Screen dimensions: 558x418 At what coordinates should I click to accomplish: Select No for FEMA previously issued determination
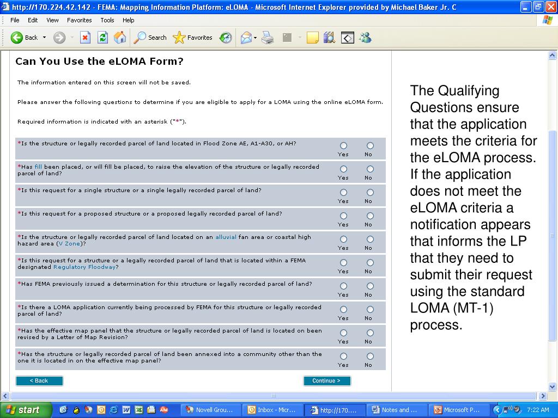click(x=370, y=286)
